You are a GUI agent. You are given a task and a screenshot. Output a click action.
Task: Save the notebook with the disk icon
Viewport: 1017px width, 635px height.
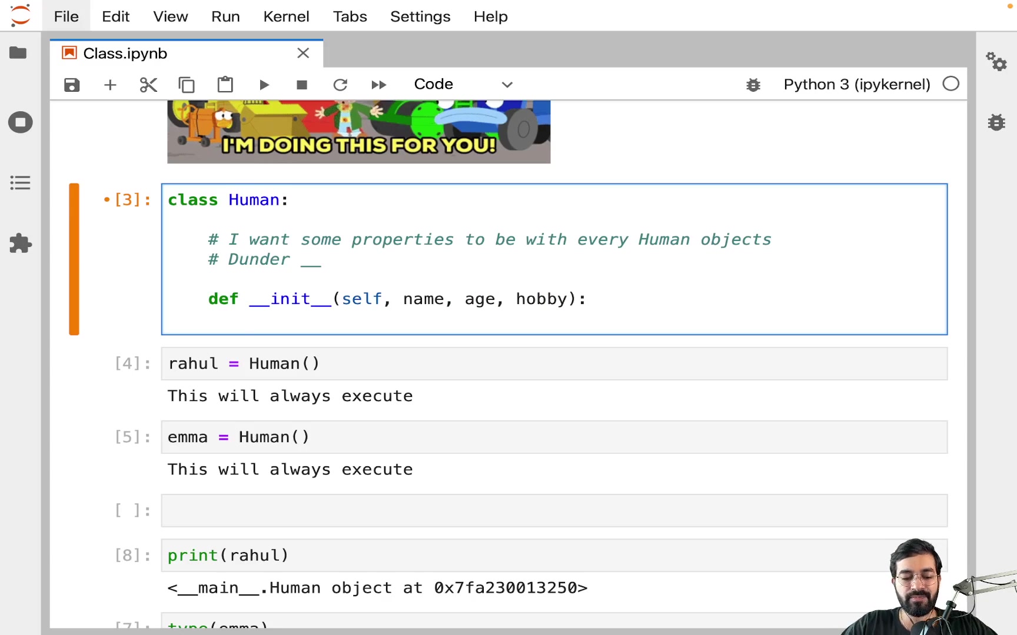pos(72,85)
